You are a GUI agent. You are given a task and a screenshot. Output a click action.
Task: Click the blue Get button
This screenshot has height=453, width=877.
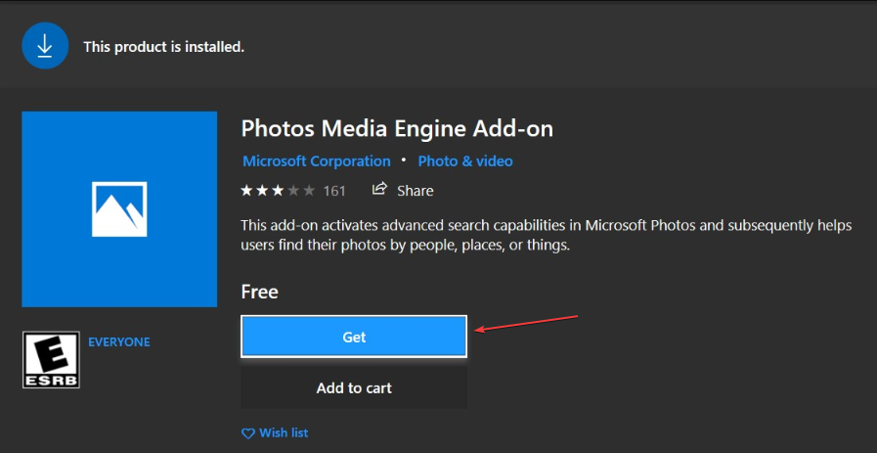[354, 337]
